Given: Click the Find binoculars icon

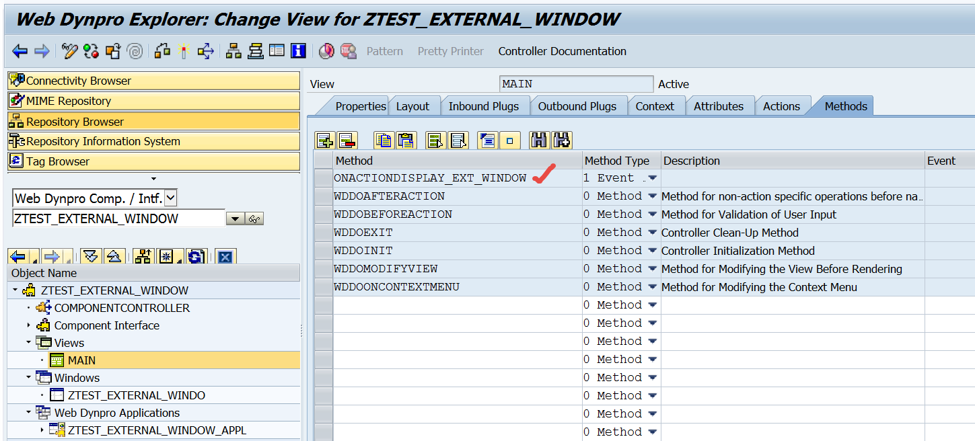Looking at the screenshot, I should click(x=540, y=141).
